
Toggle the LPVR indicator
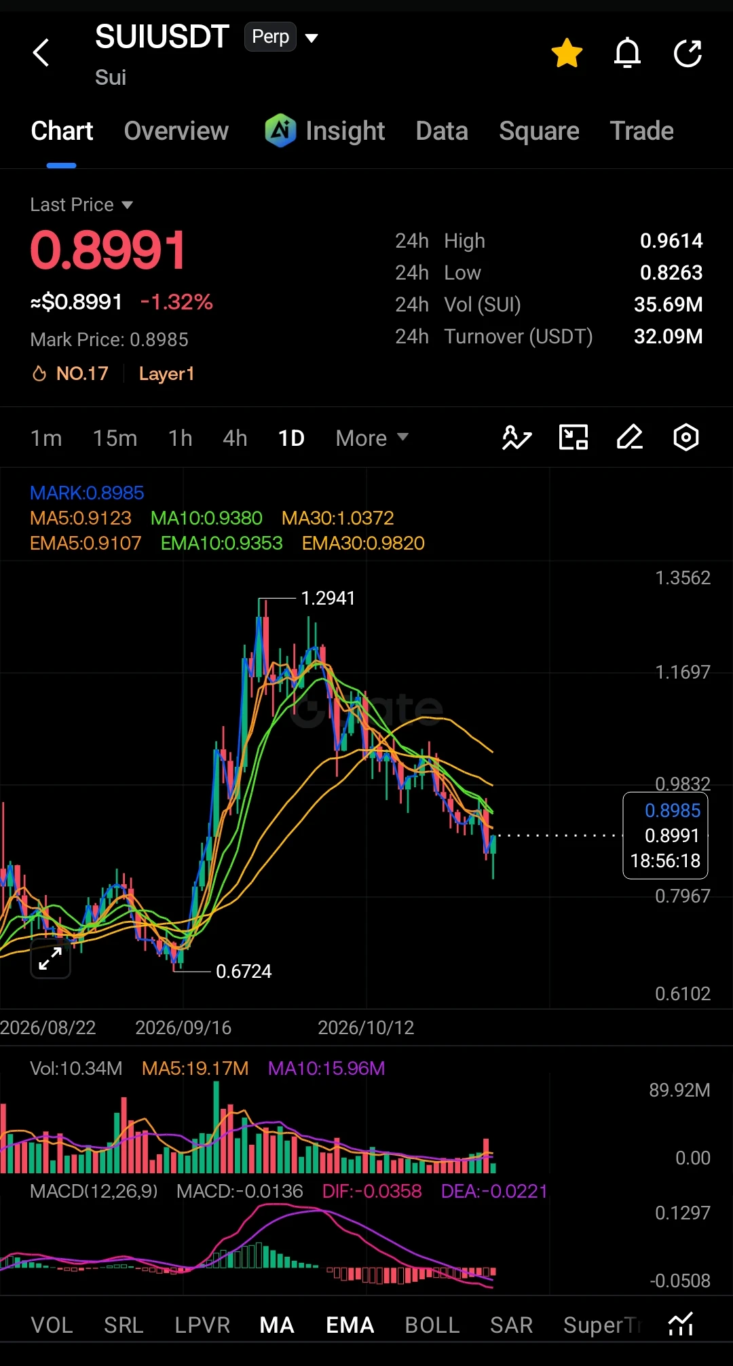[202, 1325]
